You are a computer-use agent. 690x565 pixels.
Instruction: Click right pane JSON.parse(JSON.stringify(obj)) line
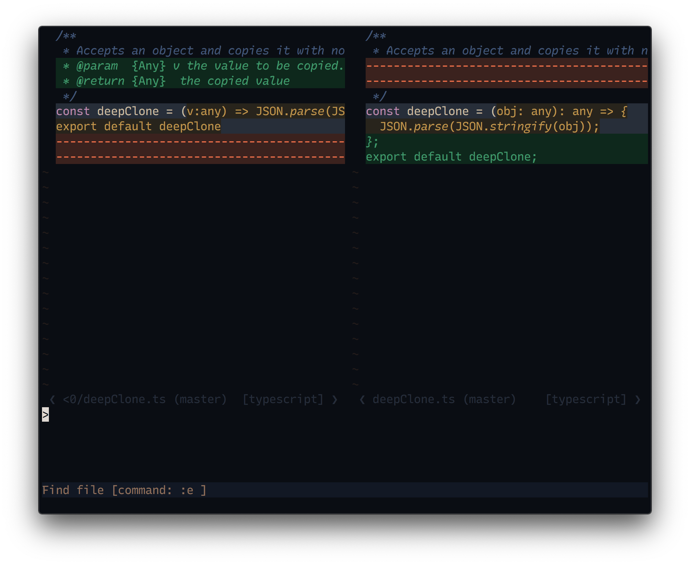(x=489, y=126)
